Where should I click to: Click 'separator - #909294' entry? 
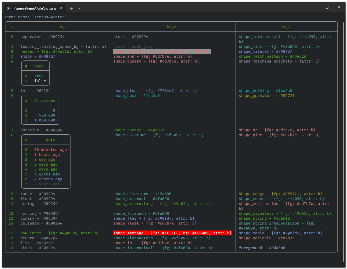coord(43,37)
